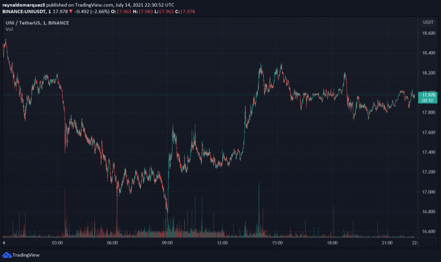This screenshot has height=262, width=441.
Task: Select the 21:00 time axis marker
Action: tap(387, 243)
